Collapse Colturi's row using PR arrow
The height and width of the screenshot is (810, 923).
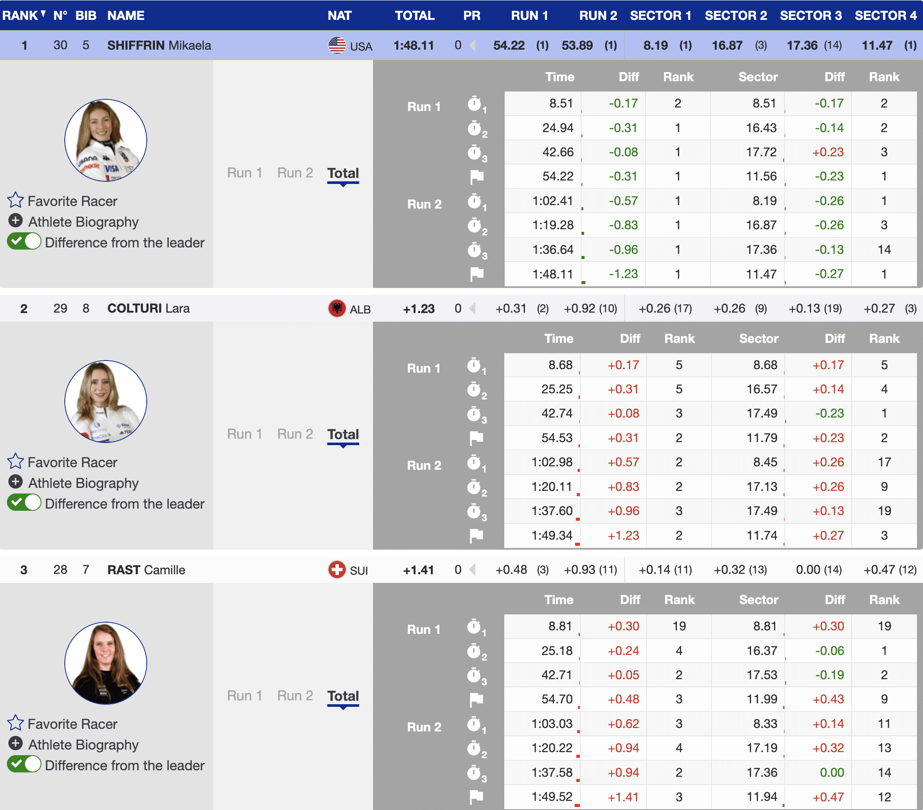(x=472, y=308)
